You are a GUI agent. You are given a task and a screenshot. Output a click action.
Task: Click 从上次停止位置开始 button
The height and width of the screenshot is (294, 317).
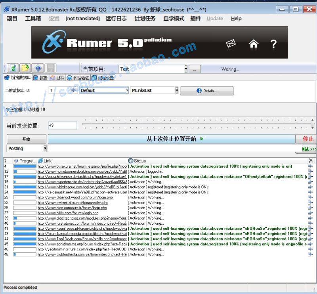coord(172,139)
